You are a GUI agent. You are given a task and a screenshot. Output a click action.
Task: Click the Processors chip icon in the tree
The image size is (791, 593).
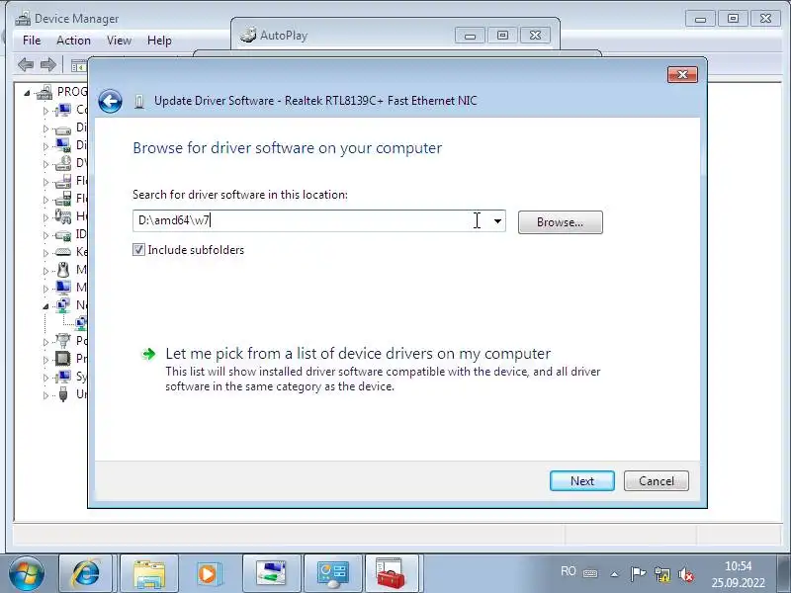coord(63,359)
